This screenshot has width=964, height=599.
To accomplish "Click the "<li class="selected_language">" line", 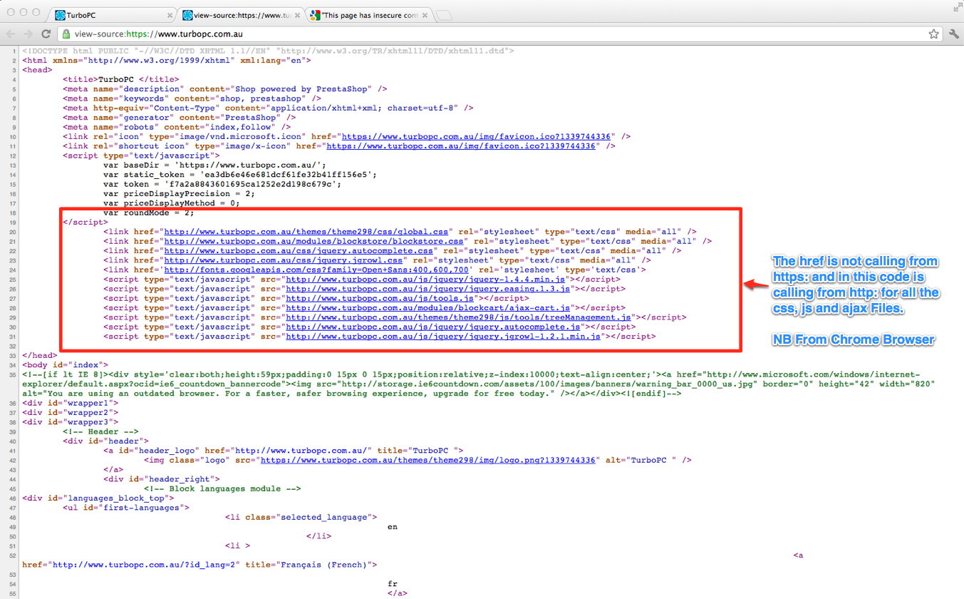I will (x=301, y=518).
